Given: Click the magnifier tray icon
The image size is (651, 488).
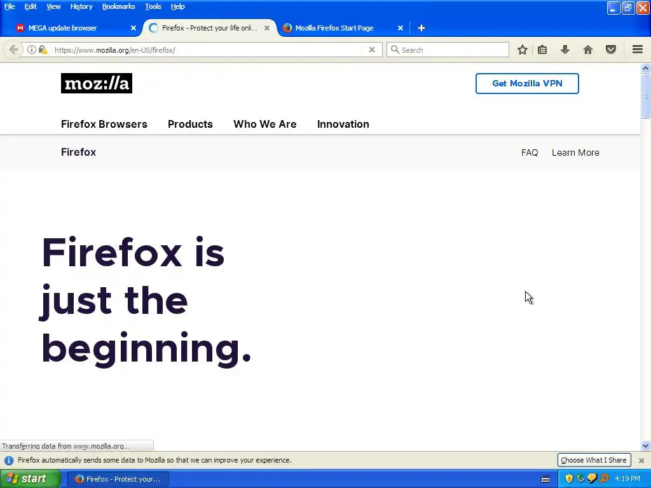Looking at the screenshot, I should (x=605, y=479).
